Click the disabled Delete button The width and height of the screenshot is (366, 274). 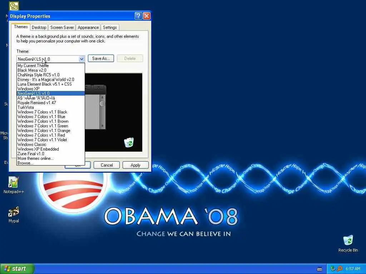click(130, 59)
